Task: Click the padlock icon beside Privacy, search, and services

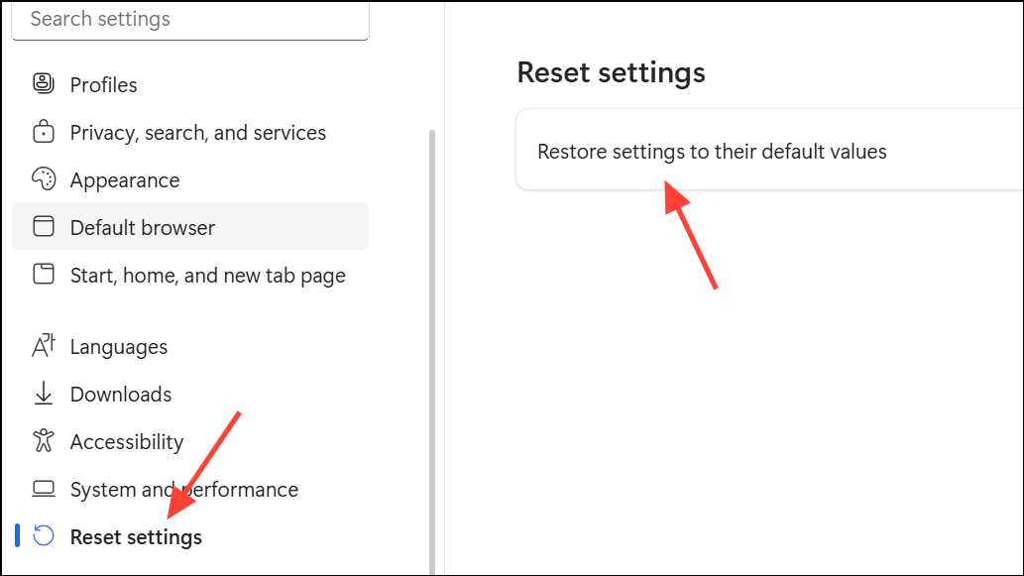Action: (45, 132)
